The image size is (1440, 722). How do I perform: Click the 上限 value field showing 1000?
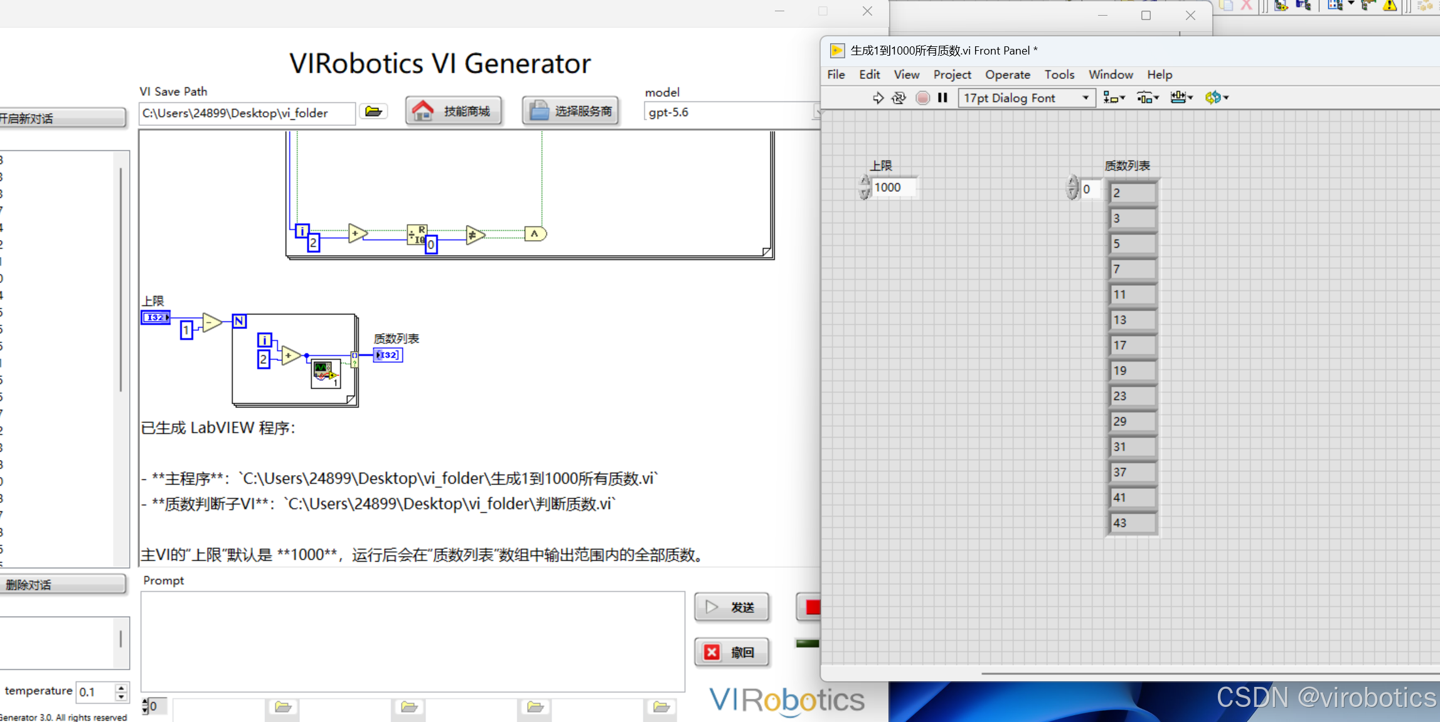point(893,187)
